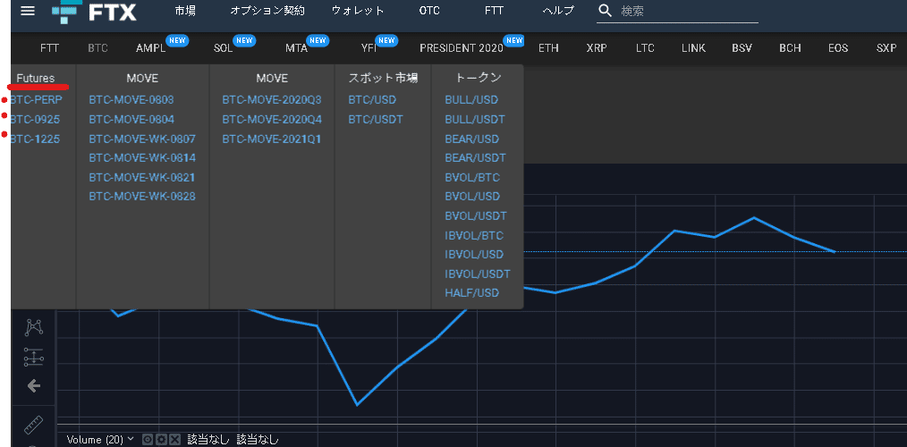Image resolution: width=907 pixels, height=447 pixels.
Task: Expand the Volume (20) indicator dropdown
Action: (131, 439)
